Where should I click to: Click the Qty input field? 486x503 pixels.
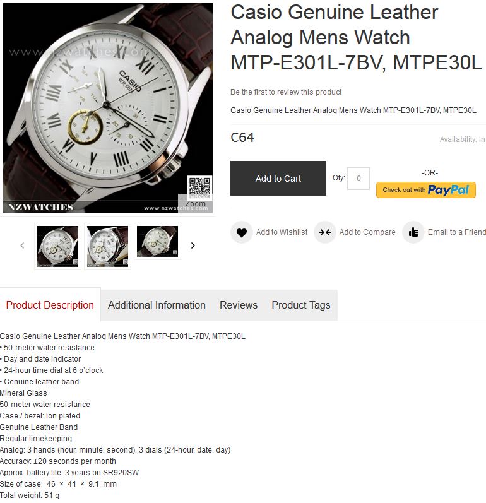point(359,179)
